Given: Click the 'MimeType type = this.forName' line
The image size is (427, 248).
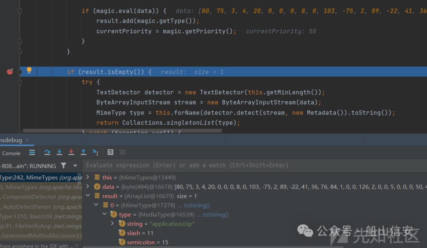Looking at the screenshot, I should coord(246,113).
